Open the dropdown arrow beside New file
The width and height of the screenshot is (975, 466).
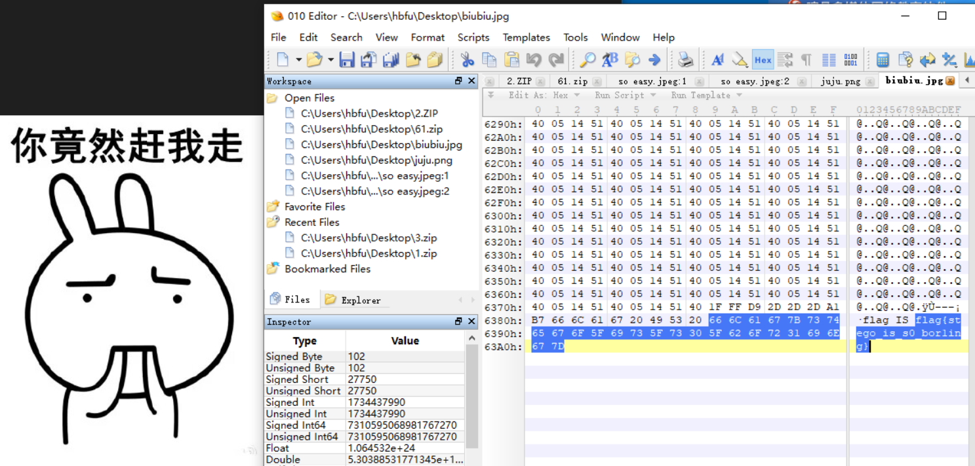coord(298,60)
